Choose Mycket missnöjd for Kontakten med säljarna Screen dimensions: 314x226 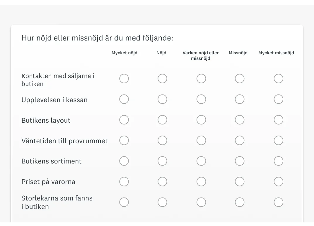278,78
